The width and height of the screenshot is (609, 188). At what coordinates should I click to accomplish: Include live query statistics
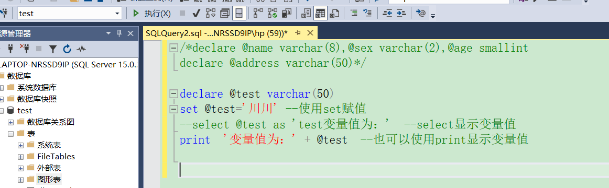point(273,14)
